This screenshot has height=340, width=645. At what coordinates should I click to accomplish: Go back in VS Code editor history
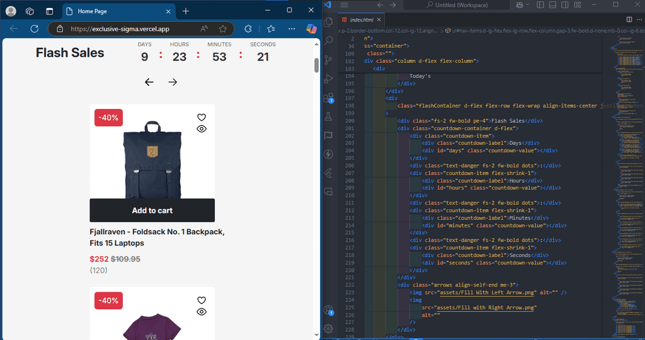point(380,5)
